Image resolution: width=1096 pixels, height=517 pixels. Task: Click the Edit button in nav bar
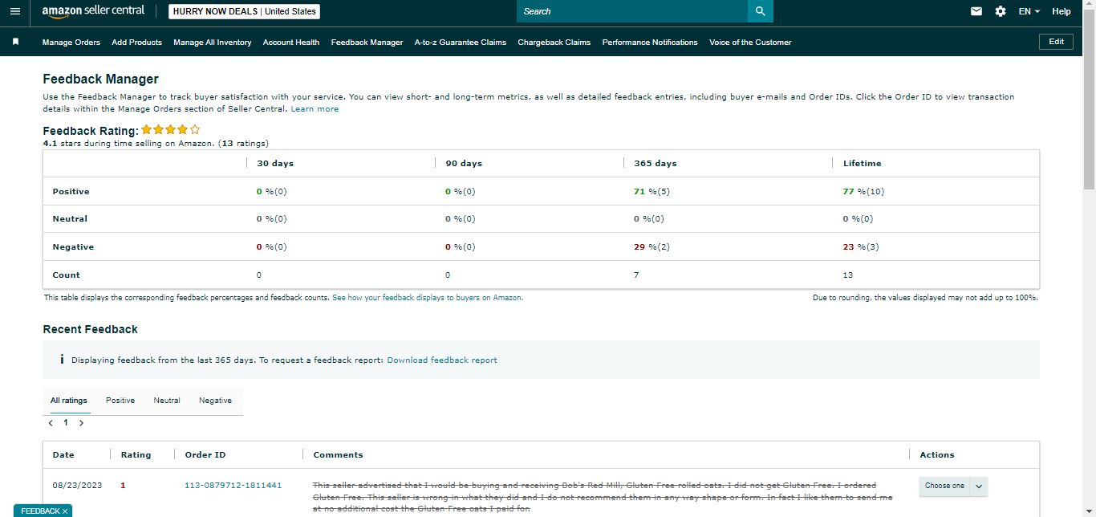coord(1057,42)
